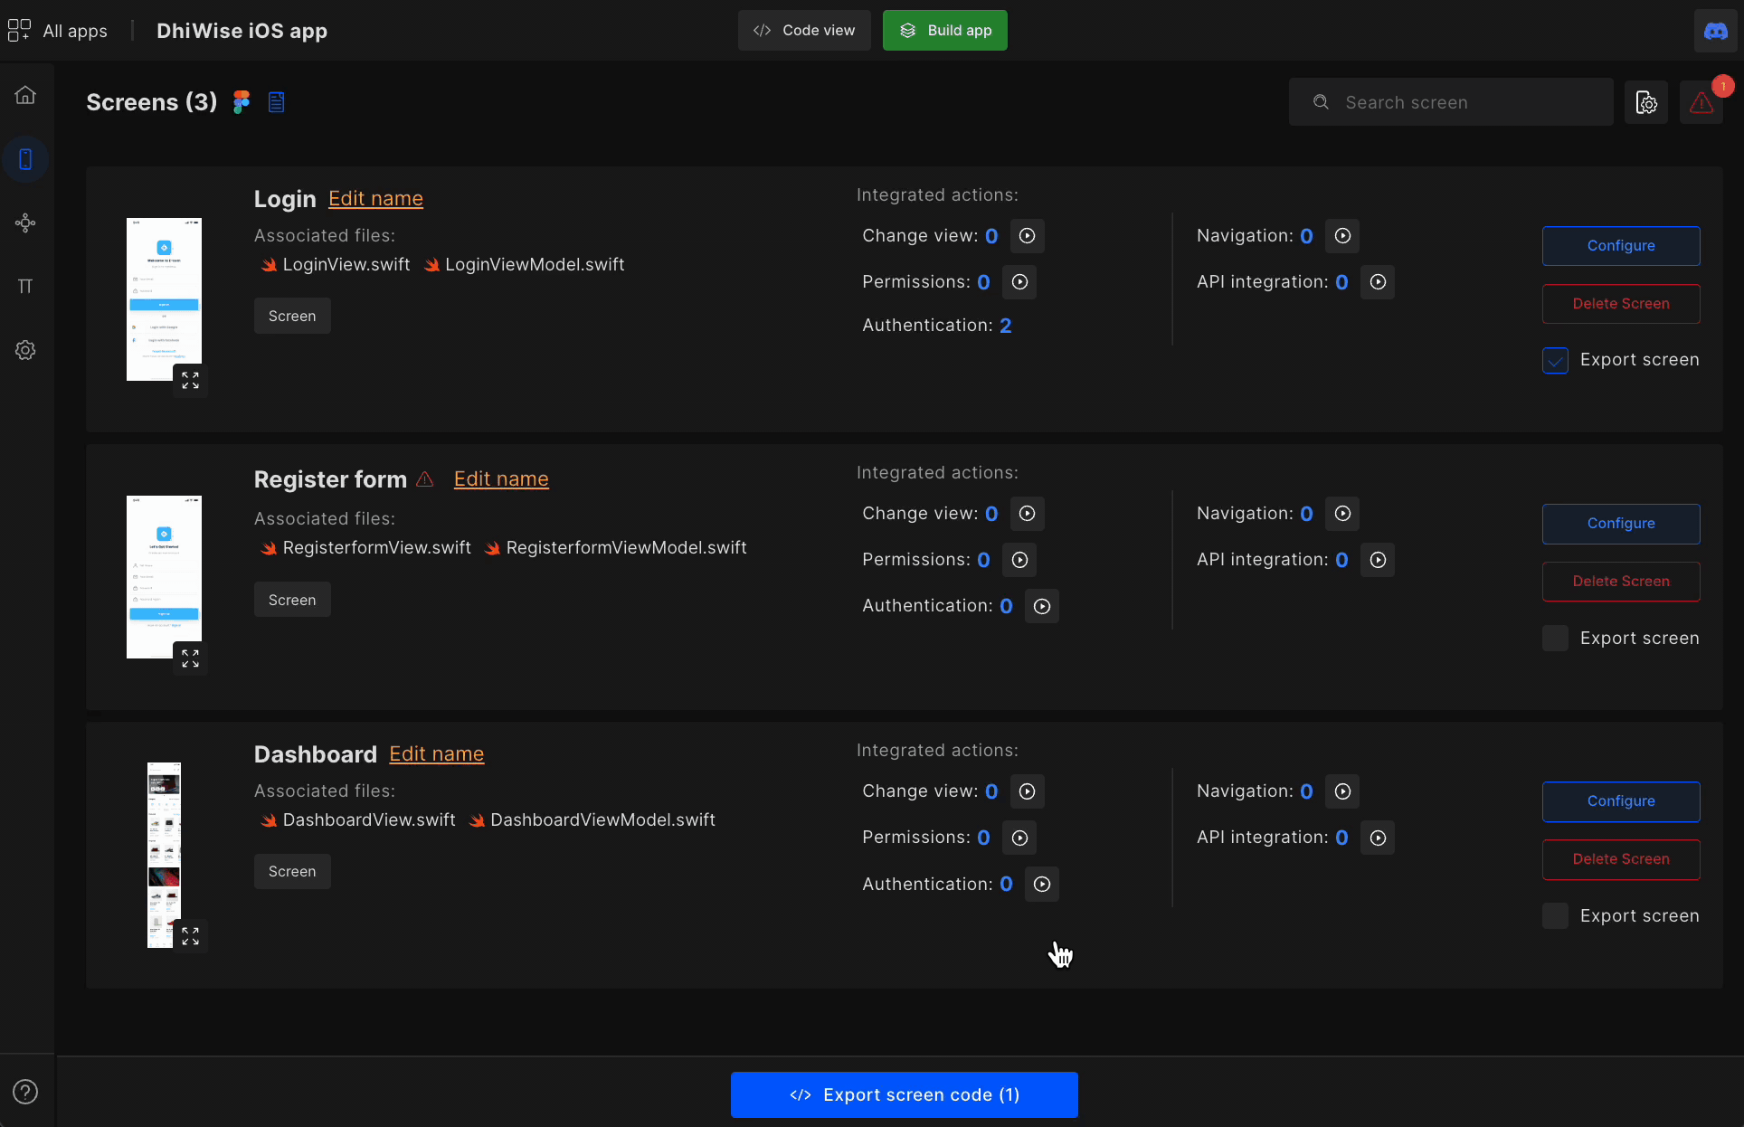Play Login API integration tutorial icon
Image resolution: width=1744 pixels, height=1127 pixels.
1378,282
